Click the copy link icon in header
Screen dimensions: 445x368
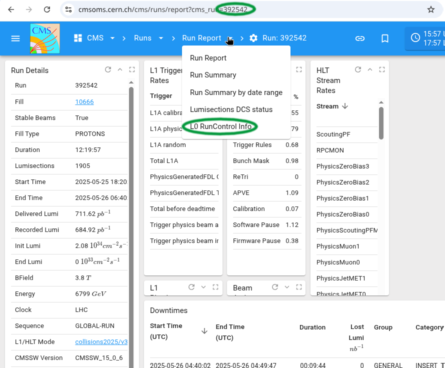360,38
